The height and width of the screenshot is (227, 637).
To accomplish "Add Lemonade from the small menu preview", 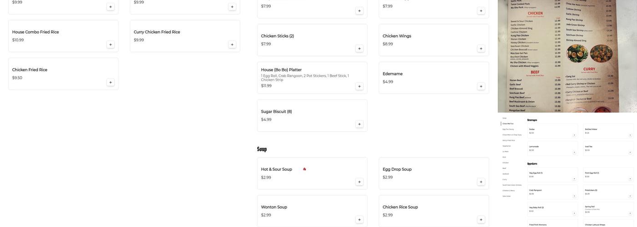I will click(574, 152).
